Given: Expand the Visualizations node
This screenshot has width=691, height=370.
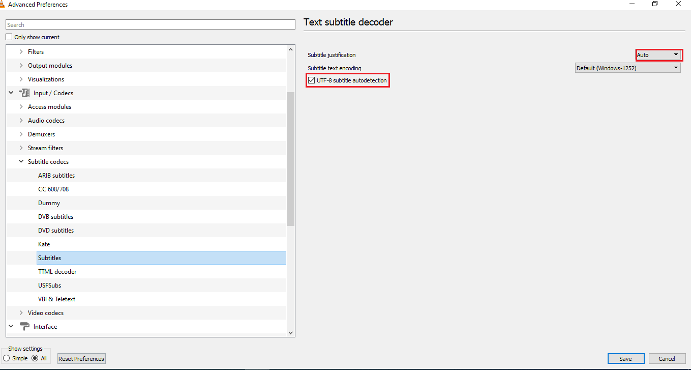Looking at the screenshot, I should click(21, 79).
